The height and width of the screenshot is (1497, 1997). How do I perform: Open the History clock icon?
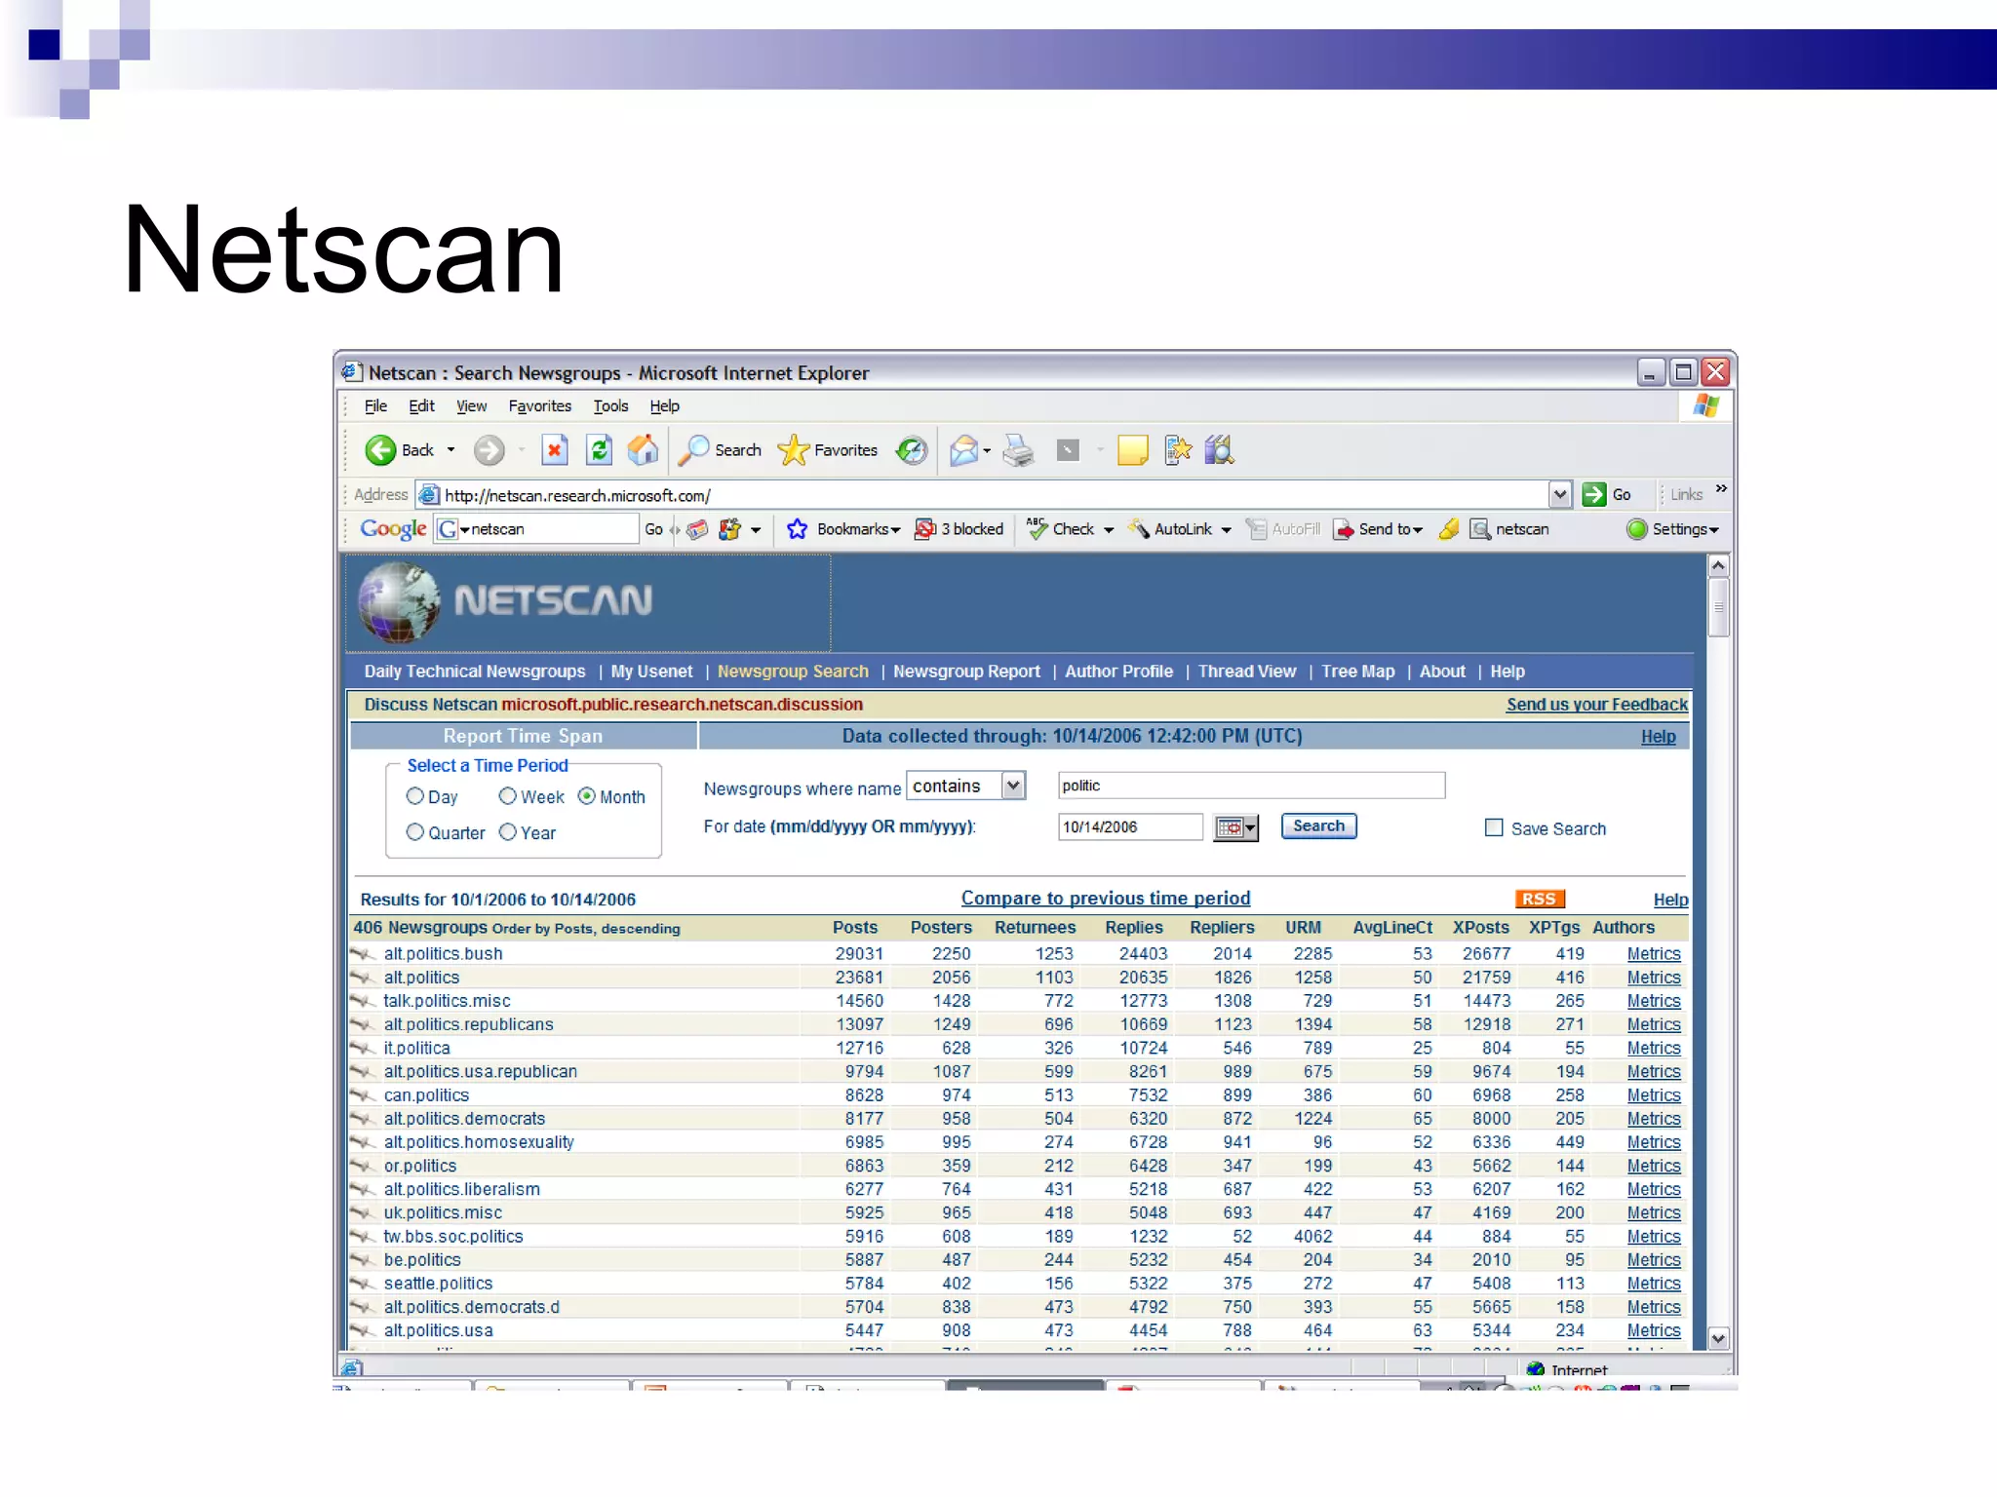pos(912,450)
